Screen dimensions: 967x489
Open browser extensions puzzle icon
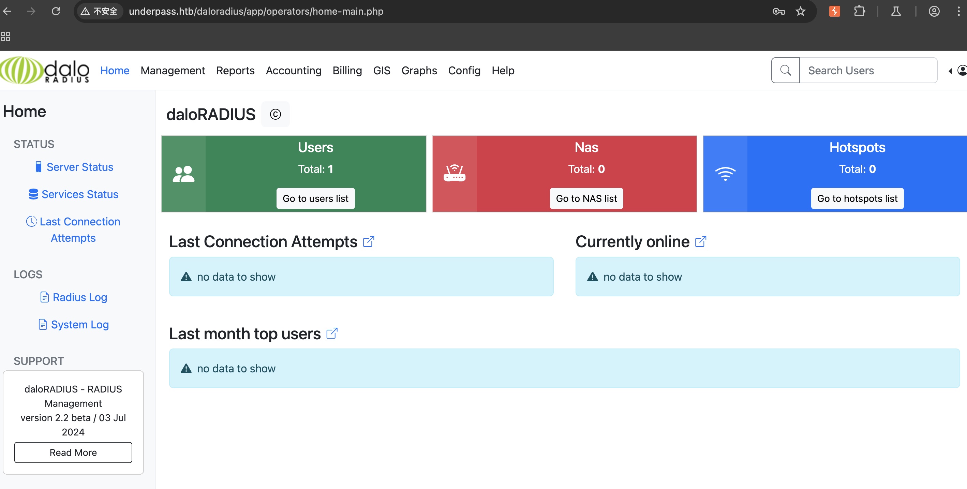(859, 11)
